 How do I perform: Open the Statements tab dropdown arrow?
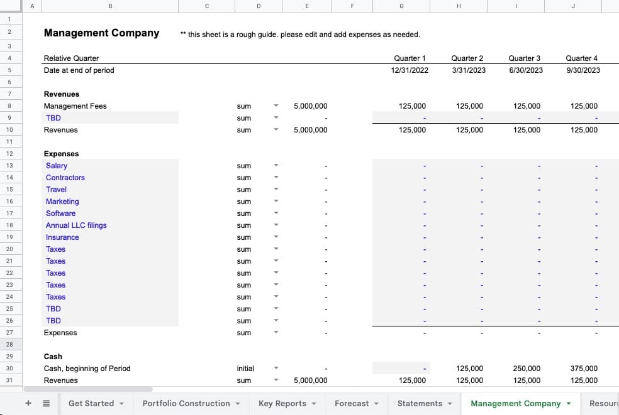point(450,404)
